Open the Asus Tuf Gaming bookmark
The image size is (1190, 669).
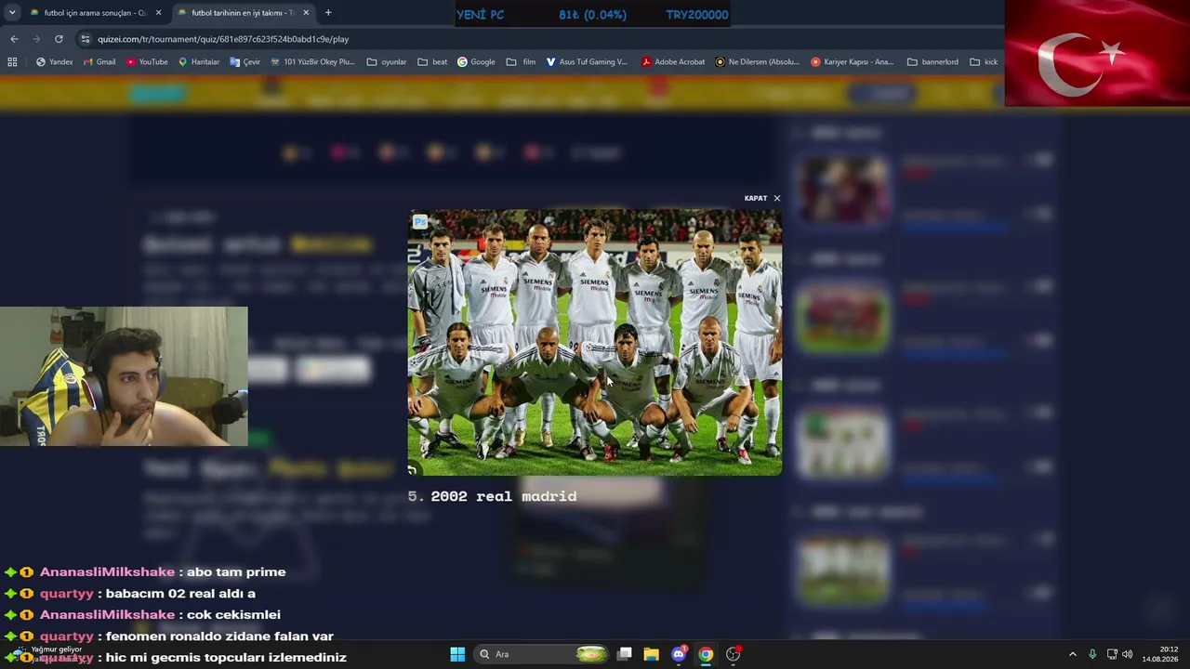point(587,62)
